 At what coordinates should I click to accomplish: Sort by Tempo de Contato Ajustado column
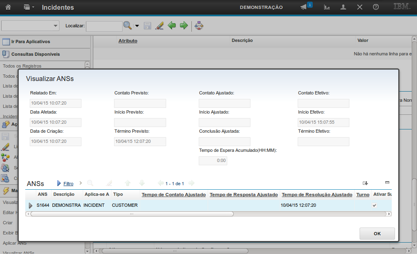point(173,195)
